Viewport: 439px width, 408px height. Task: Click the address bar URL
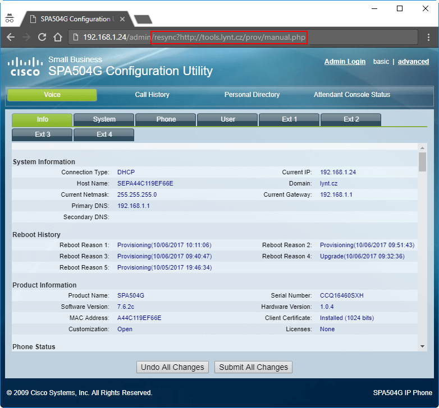pyautogui.click(x=194, y=37)
